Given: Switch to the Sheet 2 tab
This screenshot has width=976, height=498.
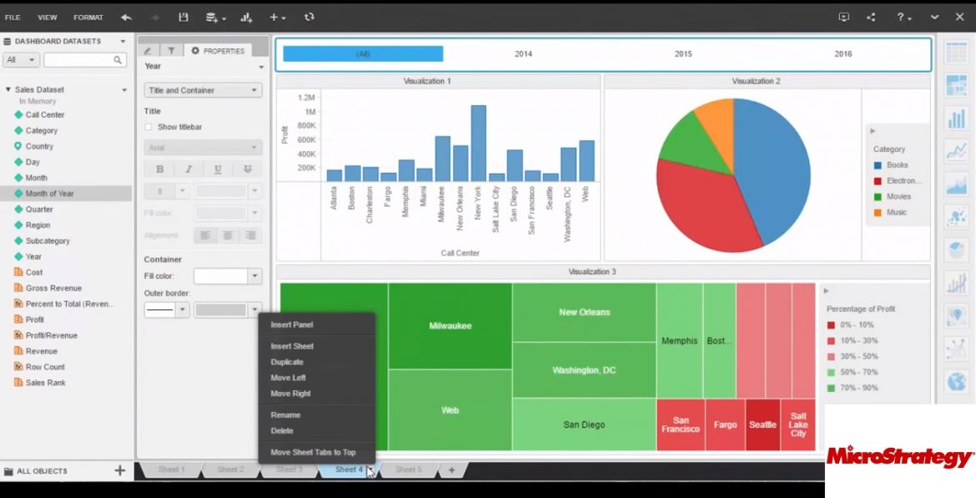Looking at the screenshot, I should pos(230,469).
